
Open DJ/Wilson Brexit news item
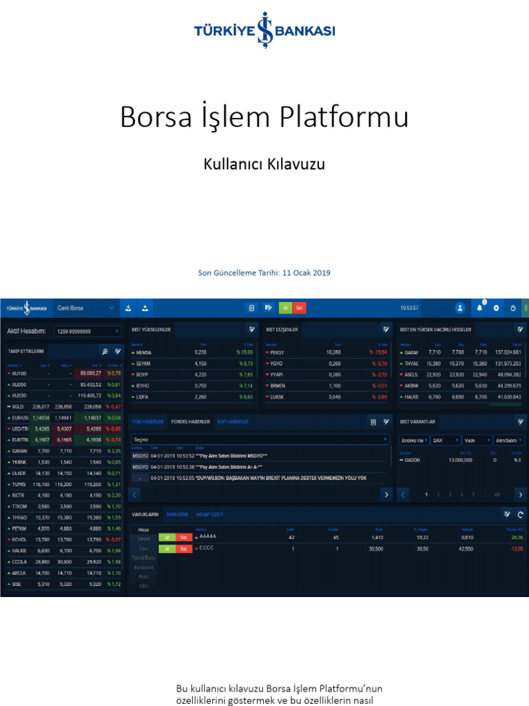(x=259, y=478)
